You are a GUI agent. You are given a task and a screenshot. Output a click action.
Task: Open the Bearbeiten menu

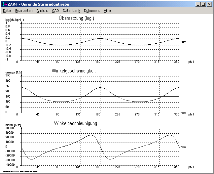pyautogui.click(x=24, y=11)
